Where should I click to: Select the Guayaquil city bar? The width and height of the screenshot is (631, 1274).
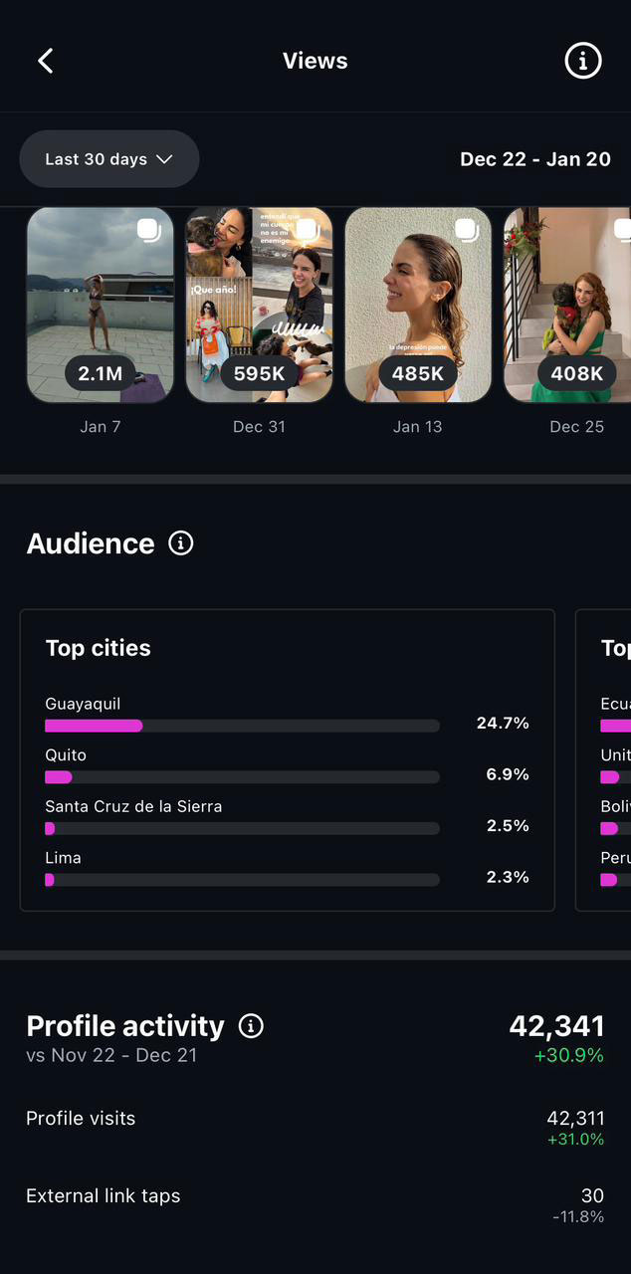[242, 726]
